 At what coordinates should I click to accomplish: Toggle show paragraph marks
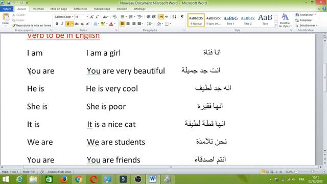[182, 17]
